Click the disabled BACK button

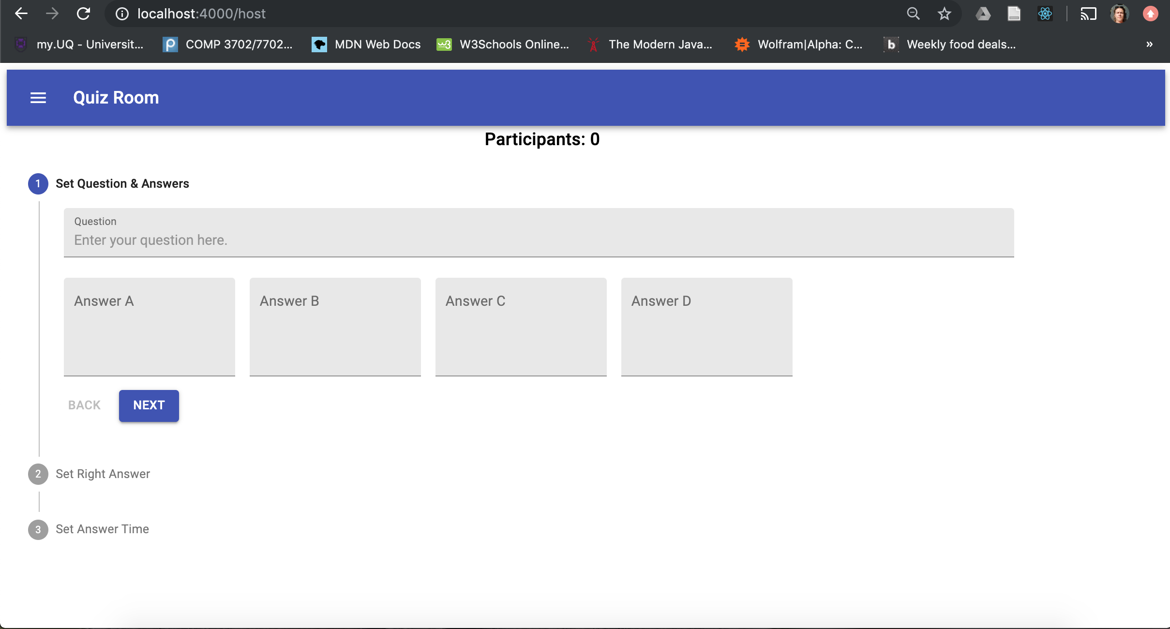coord(84,405)
